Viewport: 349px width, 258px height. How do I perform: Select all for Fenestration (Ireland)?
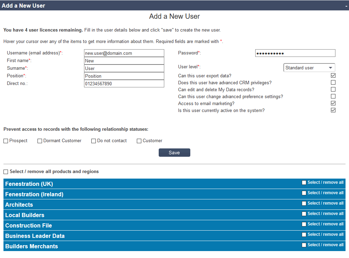pos(304,193)
